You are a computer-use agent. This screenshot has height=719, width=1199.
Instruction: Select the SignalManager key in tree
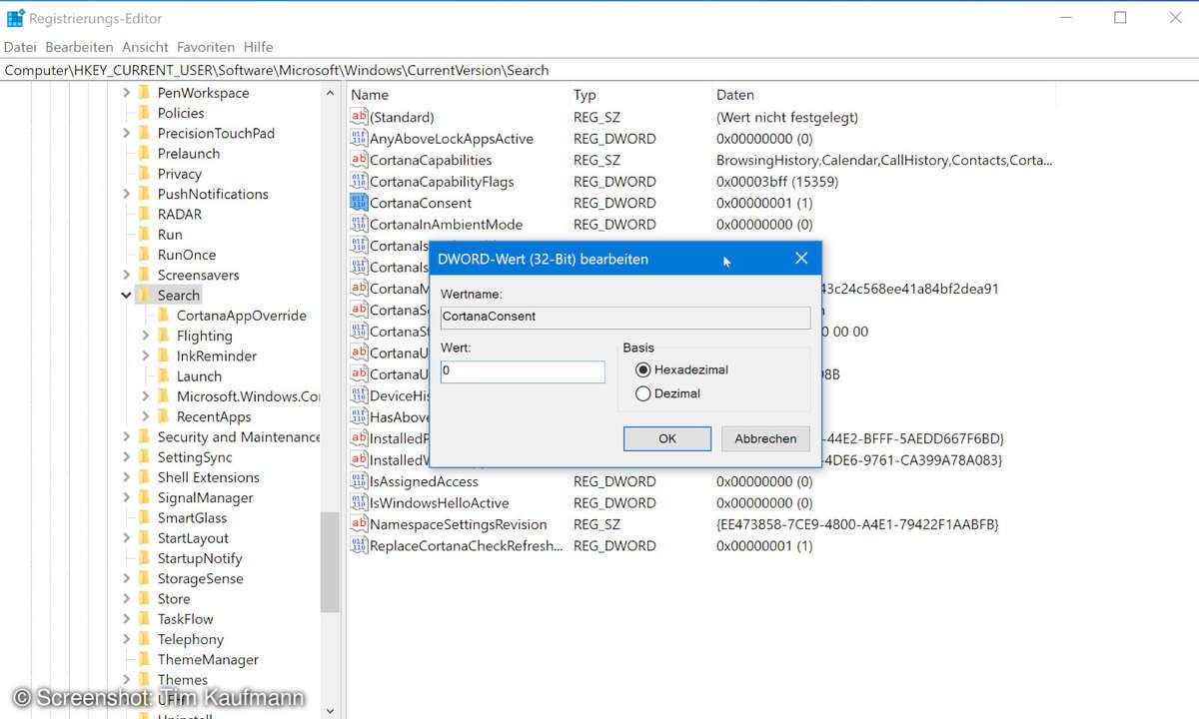(x=205, y=498)
